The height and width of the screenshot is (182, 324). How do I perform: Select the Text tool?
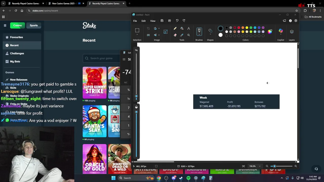189,28
